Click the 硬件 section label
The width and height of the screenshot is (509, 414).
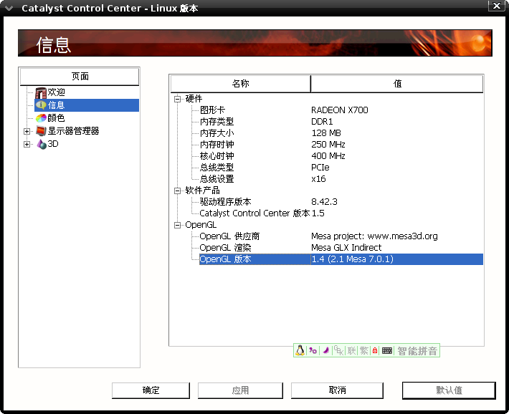point(194,99)
